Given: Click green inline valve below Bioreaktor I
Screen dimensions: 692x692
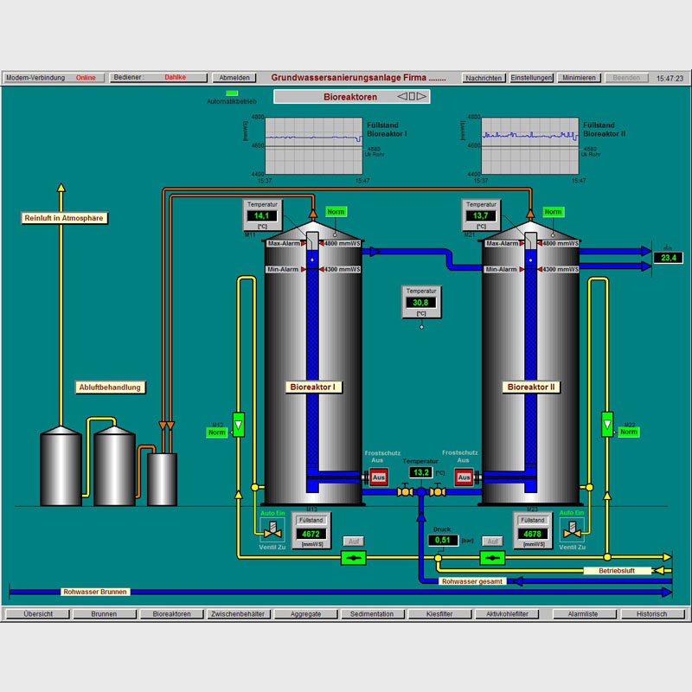Looking at the screenshot, I should (x=353, y=559).
